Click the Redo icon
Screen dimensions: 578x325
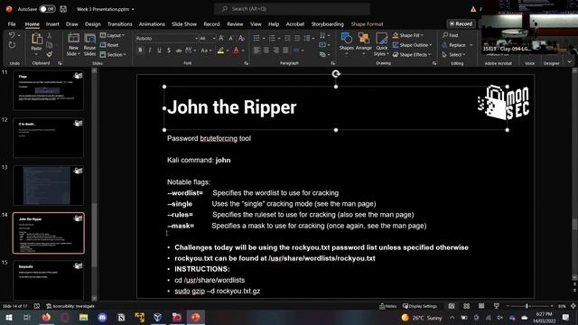click(12, 45)
